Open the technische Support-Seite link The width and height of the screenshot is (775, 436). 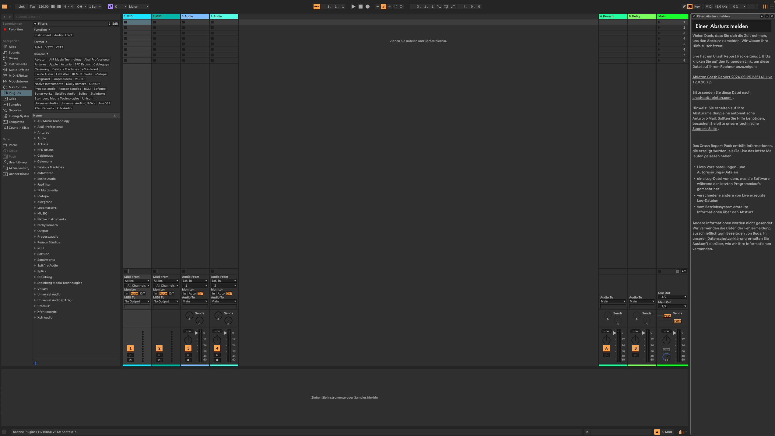725,126
